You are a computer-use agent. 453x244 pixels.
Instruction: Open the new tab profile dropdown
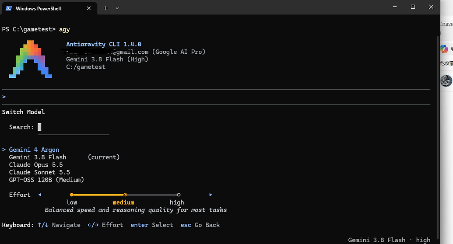[x=117, y=8]
